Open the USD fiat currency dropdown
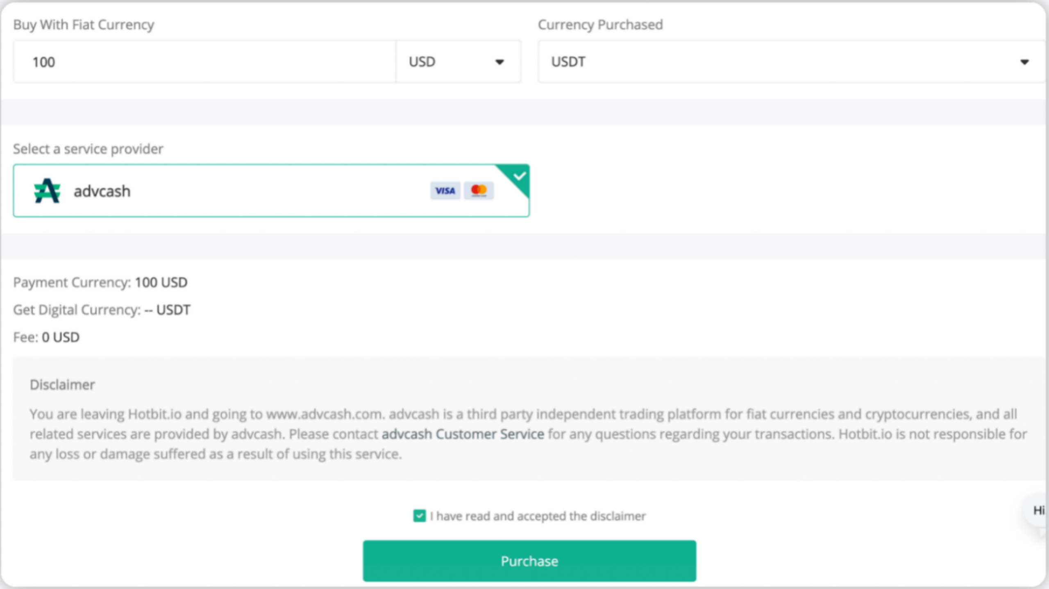Screen dimensions: 1049x589 (458, 62)
